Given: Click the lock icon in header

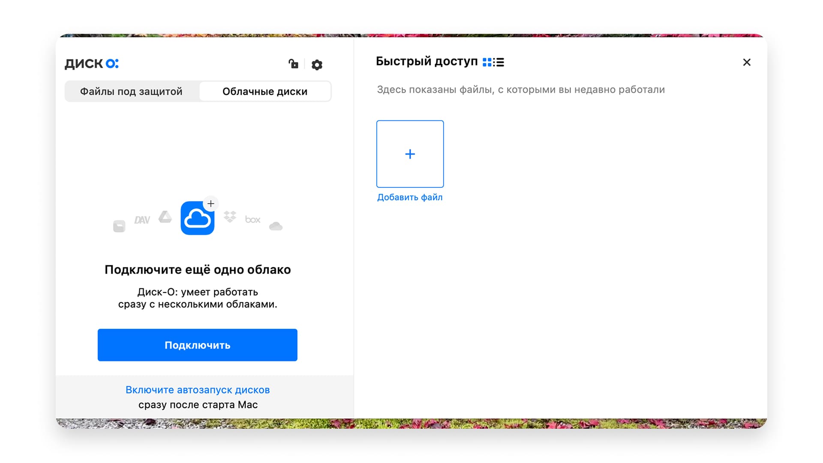Looking at the screenshot, I should tap(293, 64).
